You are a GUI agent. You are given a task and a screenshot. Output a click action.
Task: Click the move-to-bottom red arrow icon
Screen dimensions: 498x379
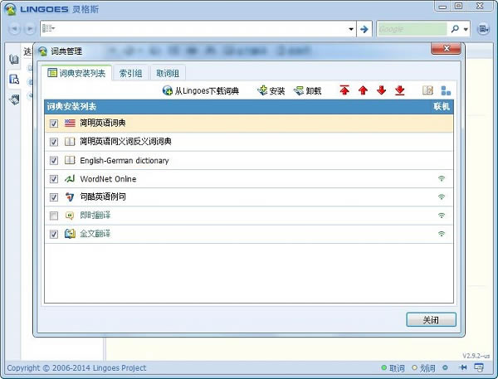400,90
